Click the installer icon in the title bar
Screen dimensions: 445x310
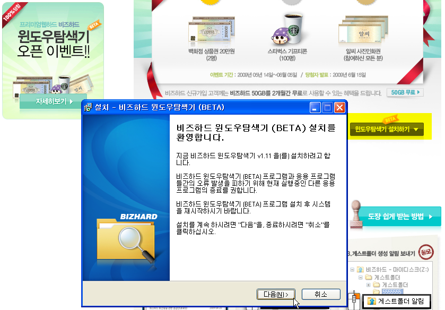click(x=88, y=107)
